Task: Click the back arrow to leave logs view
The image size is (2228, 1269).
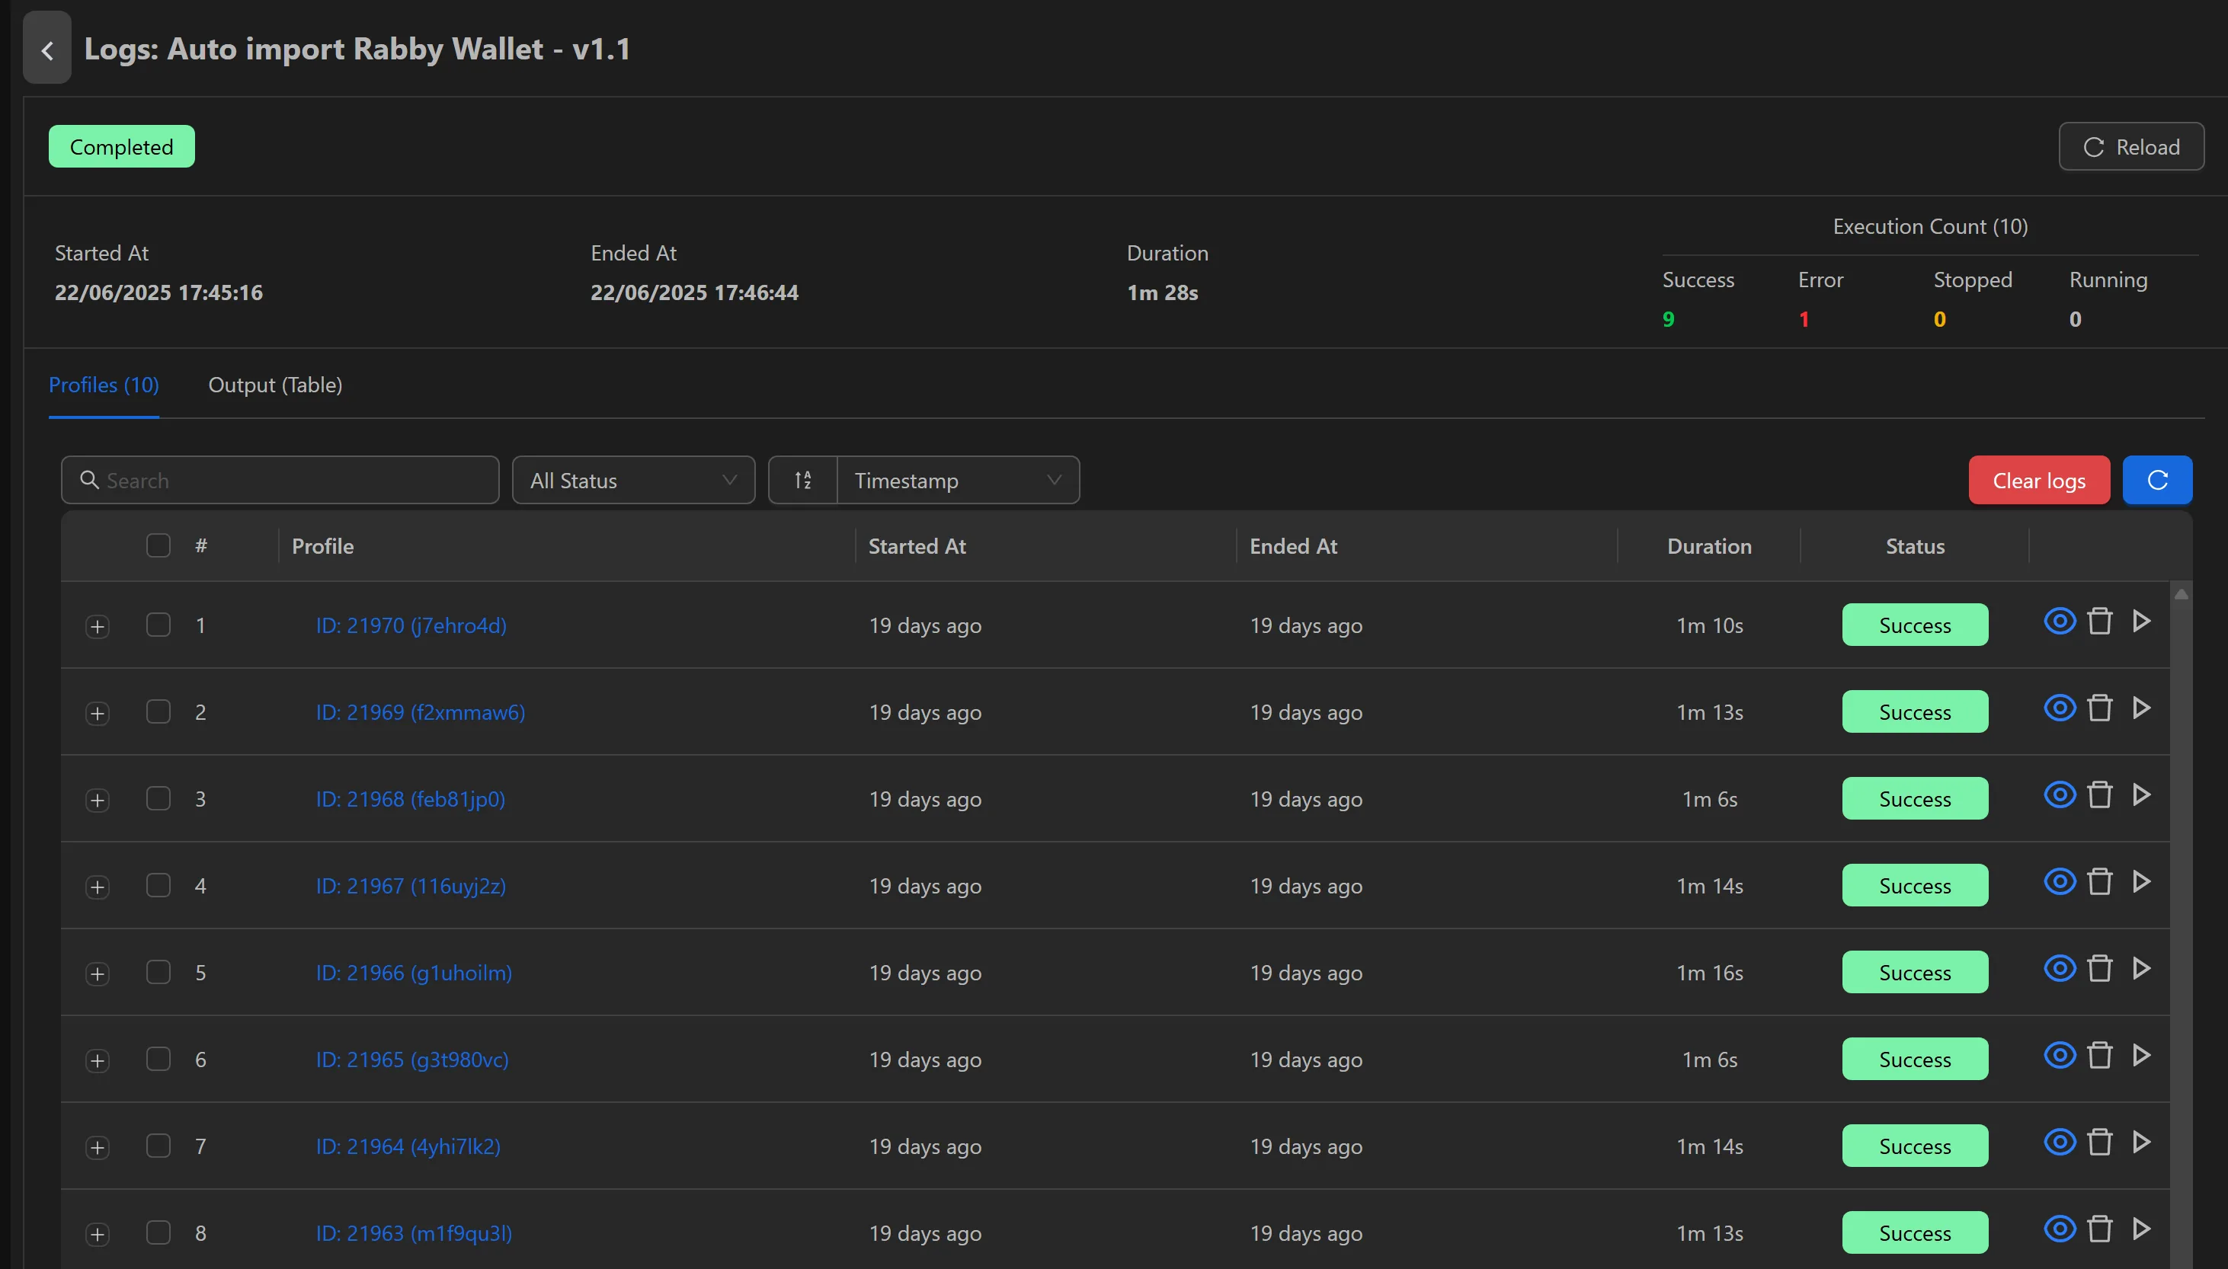Action: coord(46,48)
